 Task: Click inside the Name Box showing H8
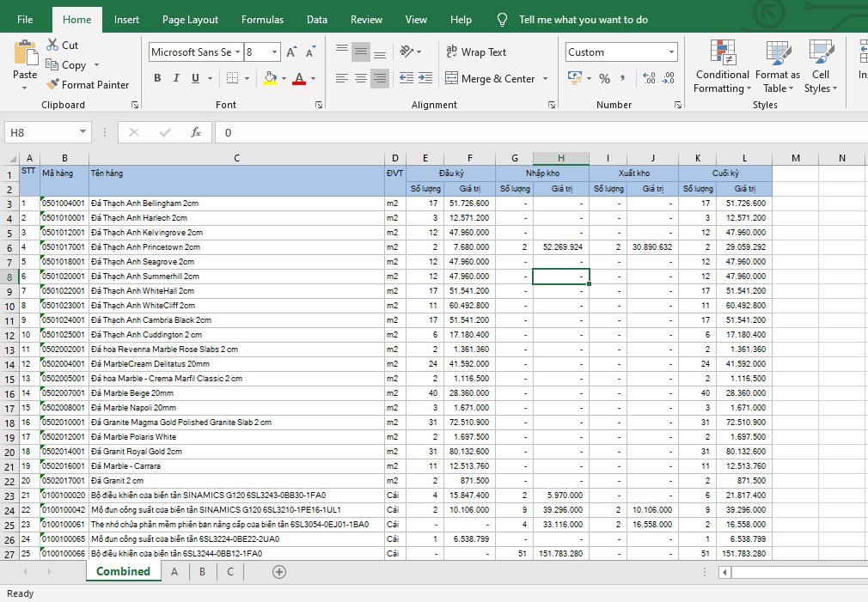(x=41, y=132)
